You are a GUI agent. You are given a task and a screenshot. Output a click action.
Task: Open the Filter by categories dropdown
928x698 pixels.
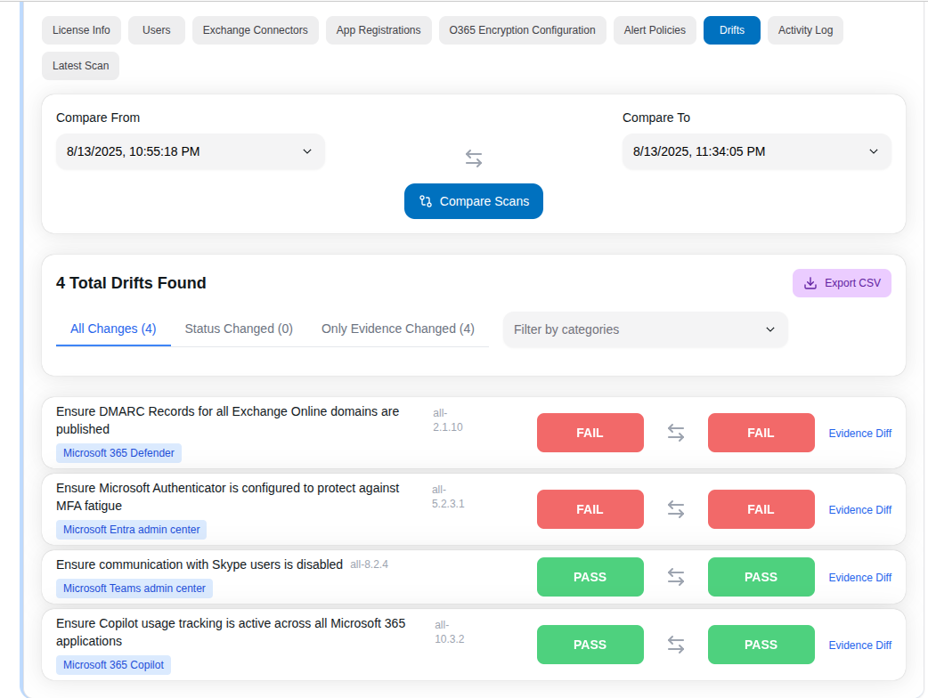646,329
